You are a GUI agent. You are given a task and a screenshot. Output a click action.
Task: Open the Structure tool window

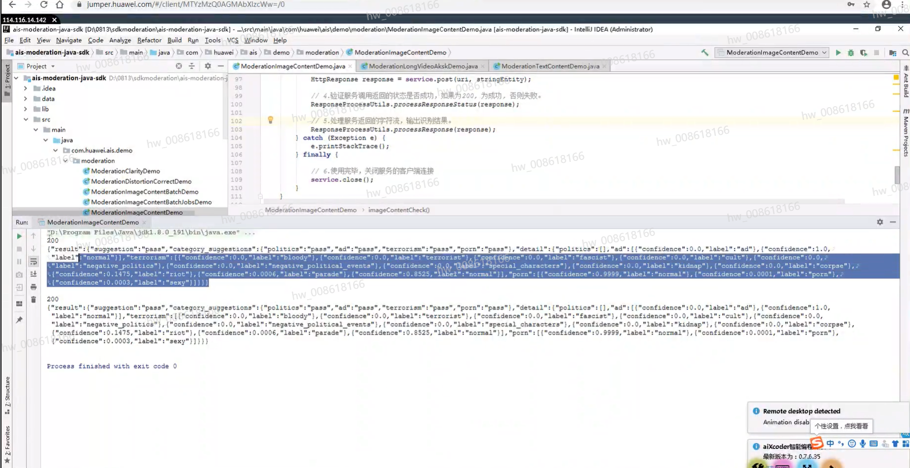pos(7,395)
